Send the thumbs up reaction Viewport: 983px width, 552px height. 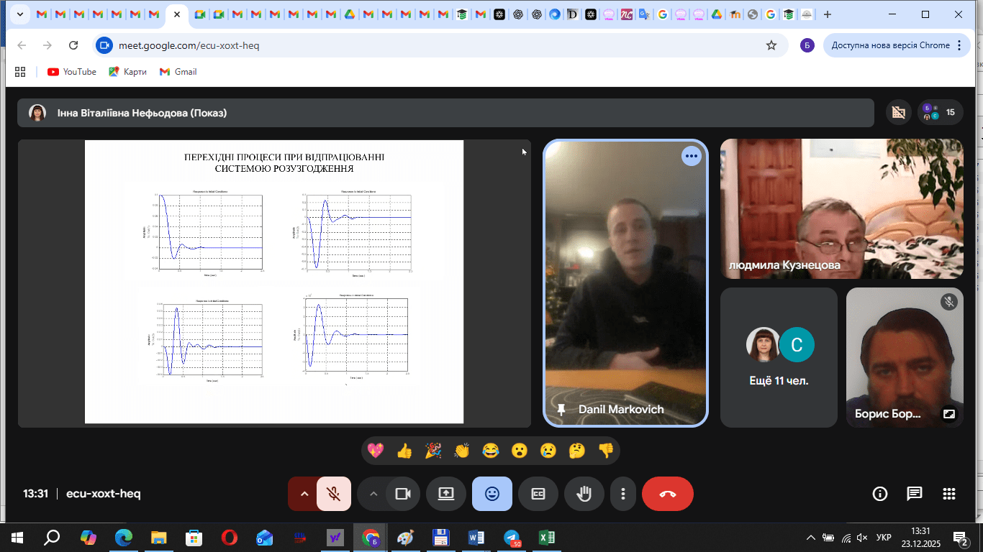click(x=404, y=451)
